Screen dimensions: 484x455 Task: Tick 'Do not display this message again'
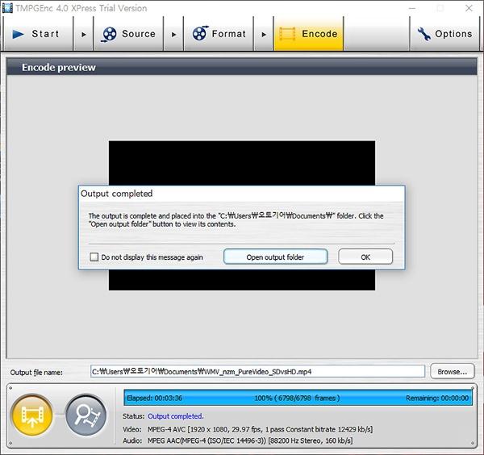point(94,257)
